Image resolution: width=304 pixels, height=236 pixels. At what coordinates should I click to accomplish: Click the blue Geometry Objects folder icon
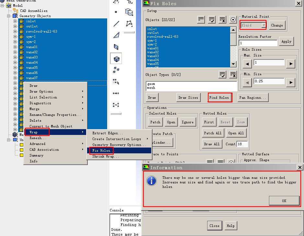15,16
